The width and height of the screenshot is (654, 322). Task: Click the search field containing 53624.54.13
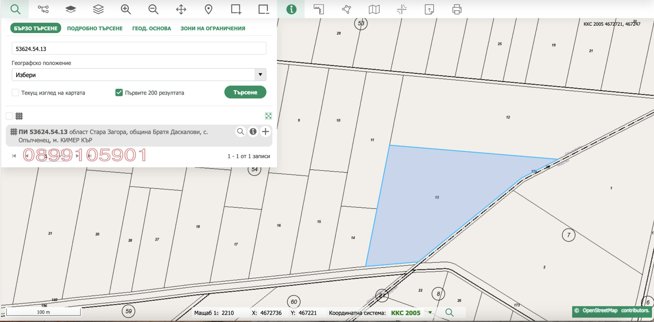click(x=139, y=49)
